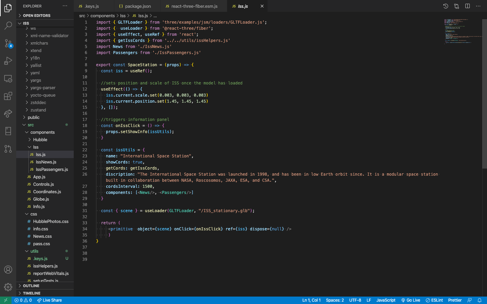Viewport: 487px width, 304px height.
Task: Expand the OUTLINE section
Action: click(30, 286)
